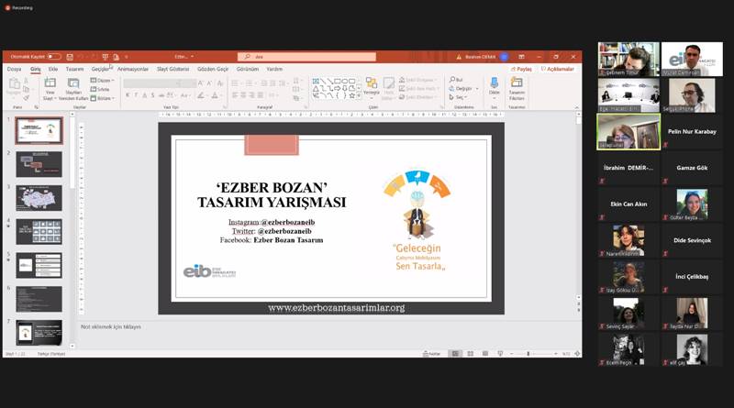734x408 pixels.
Task: Click in the Ara search box
Action: (x=306, y=57)
